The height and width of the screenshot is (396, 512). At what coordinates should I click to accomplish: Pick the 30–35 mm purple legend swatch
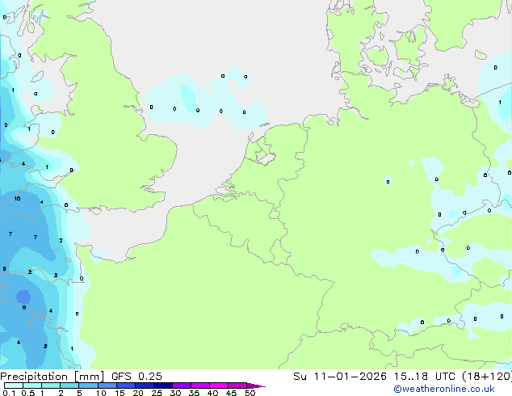point(182,385)
